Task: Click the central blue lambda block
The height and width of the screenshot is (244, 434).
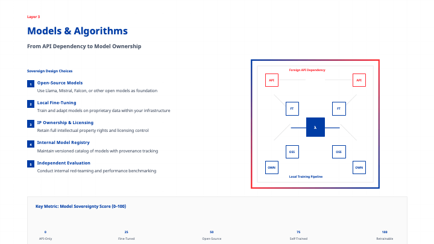Action: pos(315,127)
